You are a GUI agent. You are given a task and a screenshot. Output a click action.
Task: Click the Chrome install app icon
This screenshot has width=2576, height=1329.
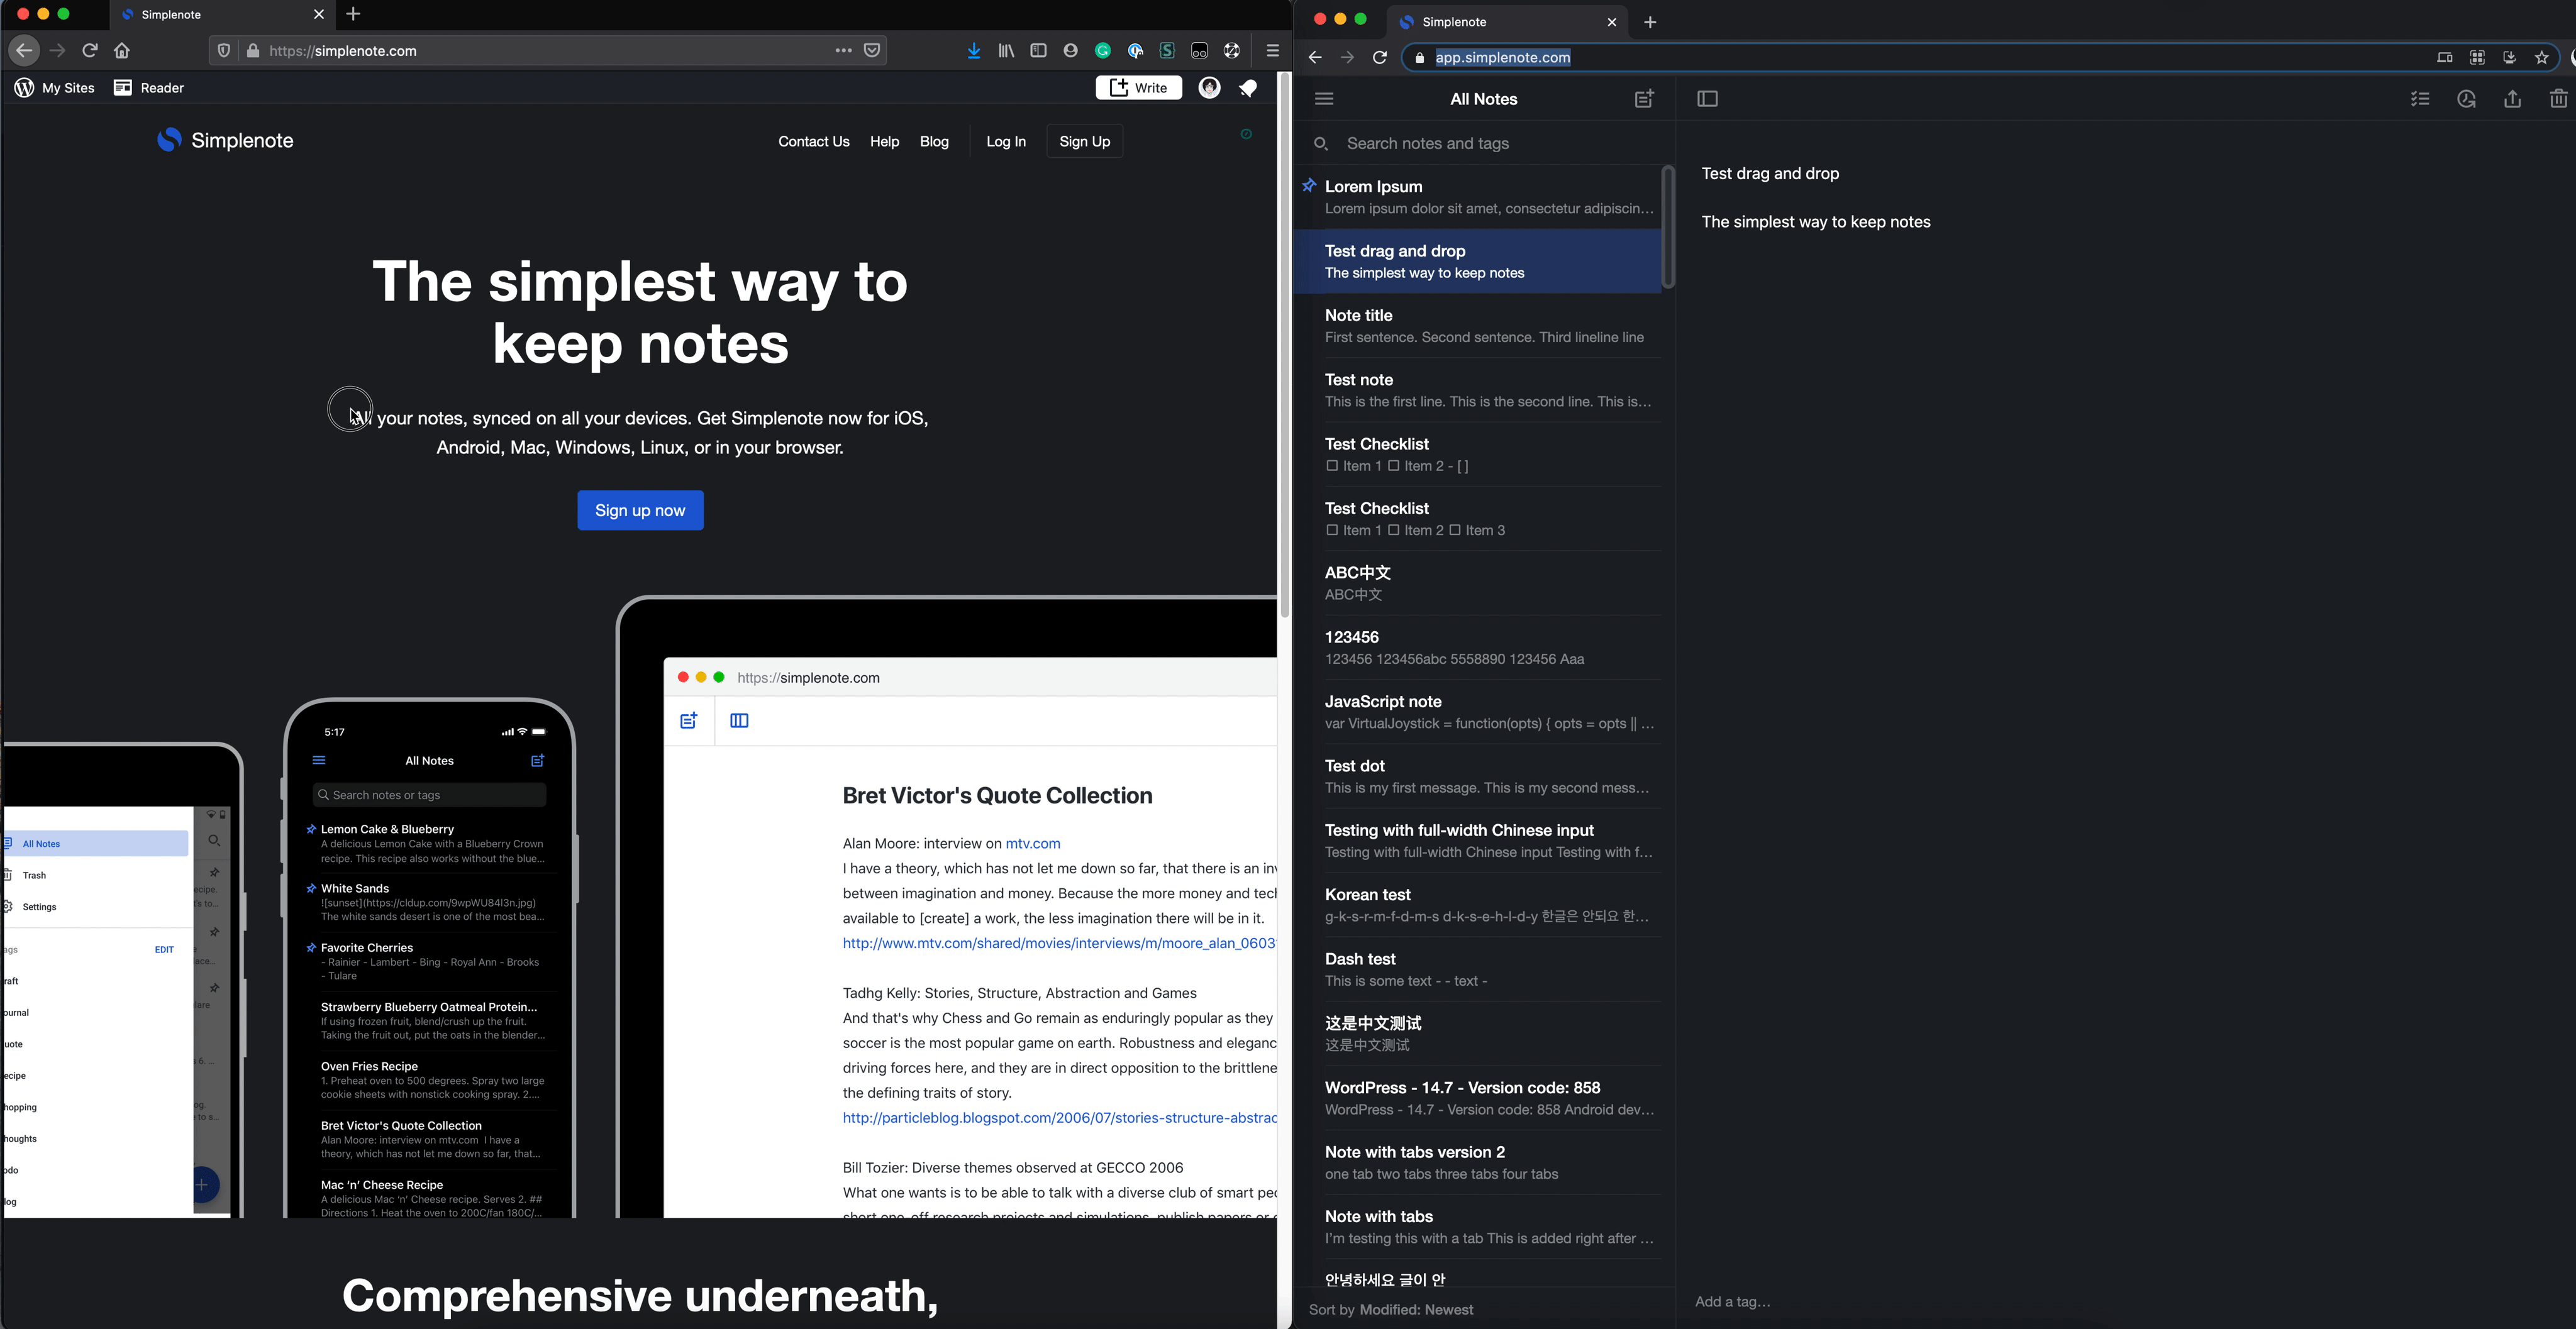(x=2510, y=58)
